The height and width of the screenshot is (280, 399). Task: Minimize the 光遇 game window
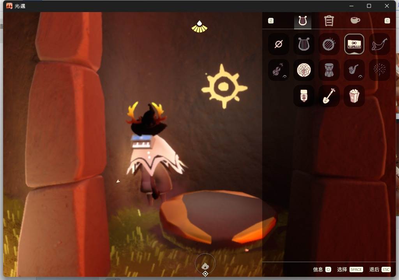(351, 6)
